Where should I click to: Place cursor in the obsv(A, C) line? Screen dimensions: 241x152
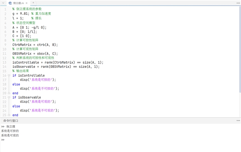[x=35, y=54]
